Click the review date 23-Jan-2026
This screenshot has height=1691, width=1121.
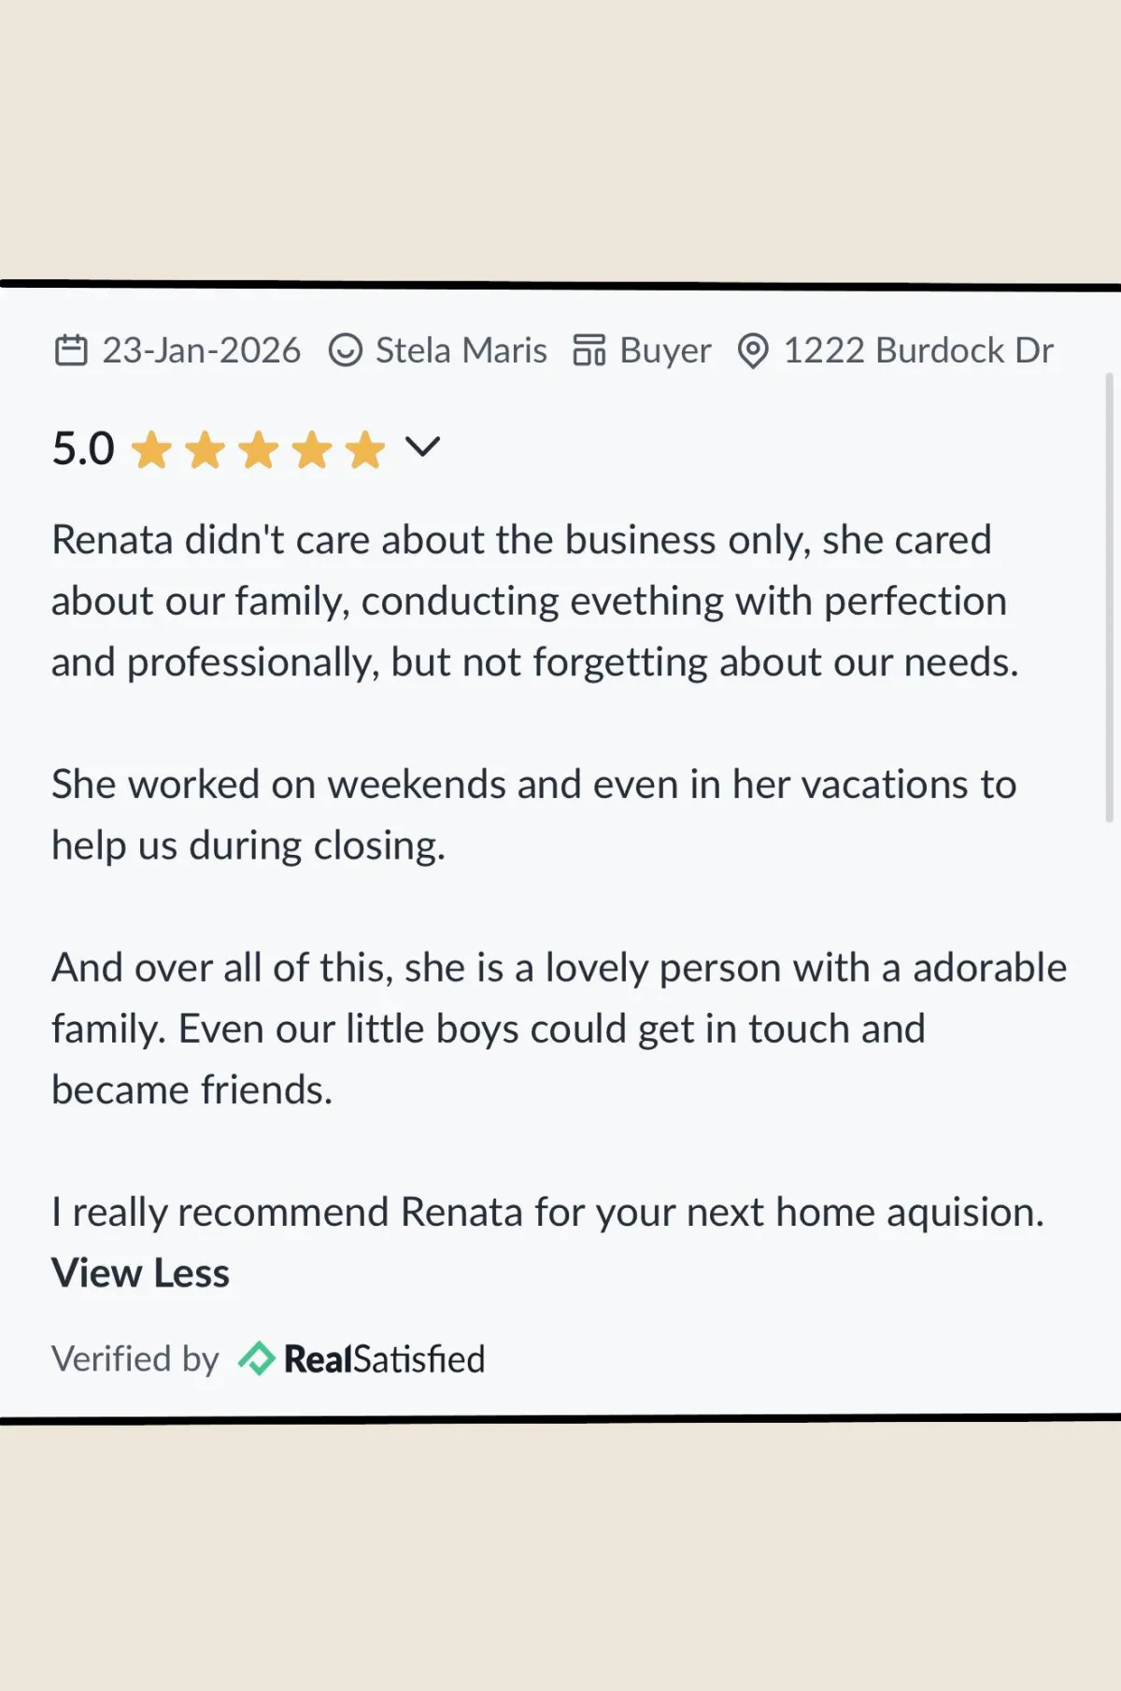201,350
